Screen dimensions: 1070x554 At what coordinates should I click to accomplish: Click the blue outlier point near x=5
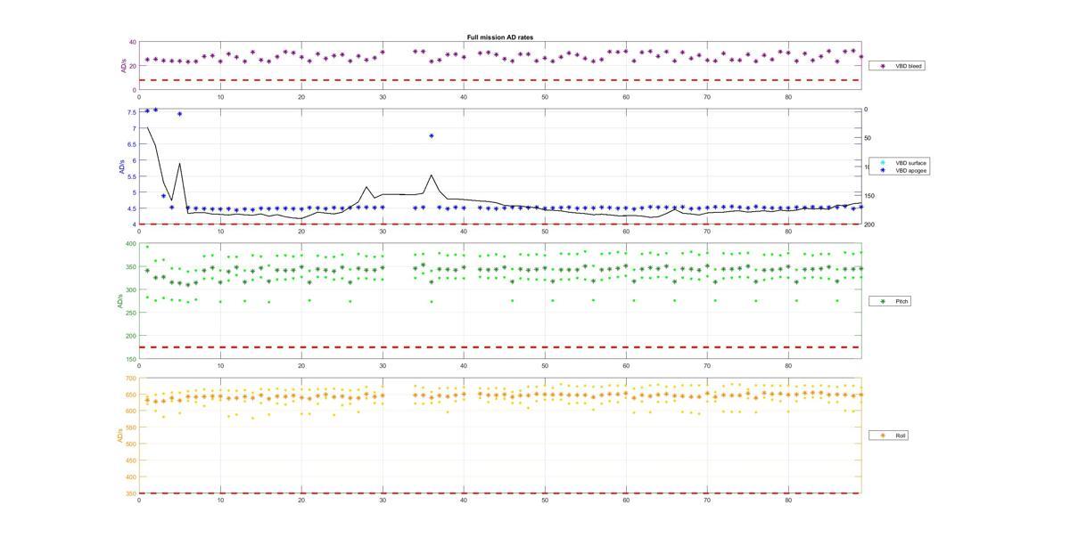tap(179, 114)
